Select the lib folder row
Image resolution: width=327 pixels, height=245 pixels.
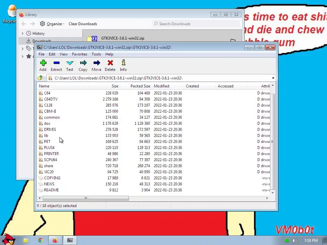pyautogui.click(x=154, y=135)
